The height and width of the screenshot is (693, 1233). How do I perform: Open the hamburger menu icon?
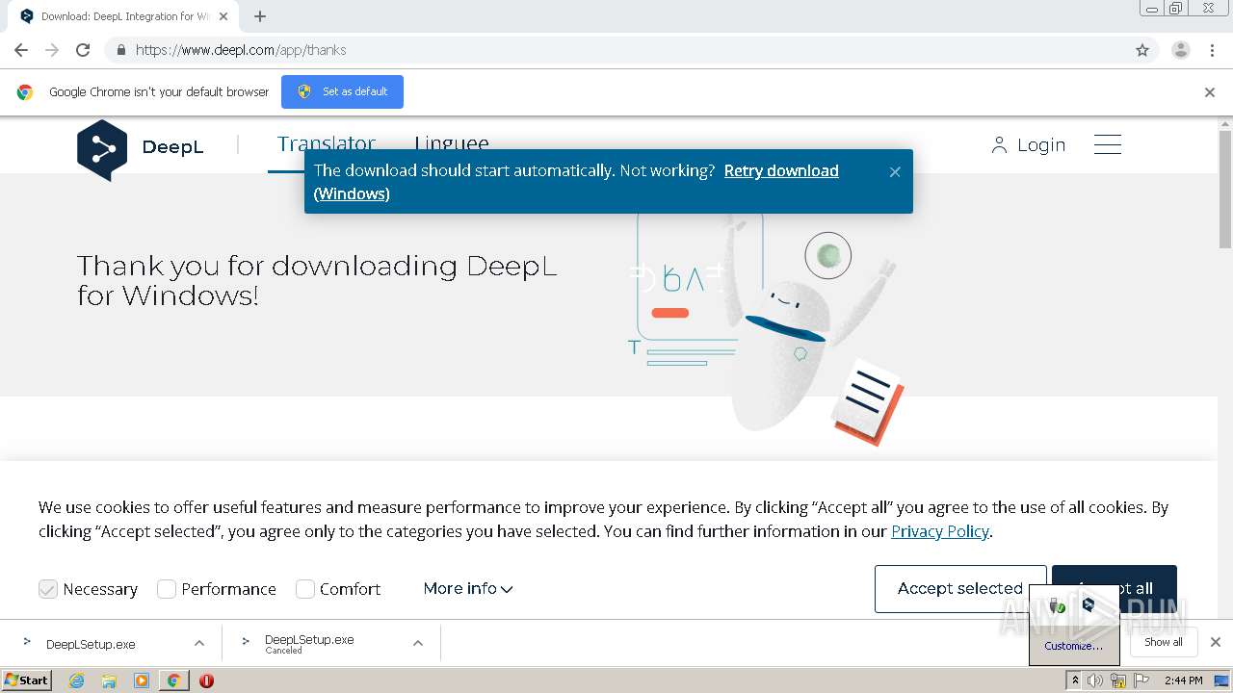[1108, 145]
